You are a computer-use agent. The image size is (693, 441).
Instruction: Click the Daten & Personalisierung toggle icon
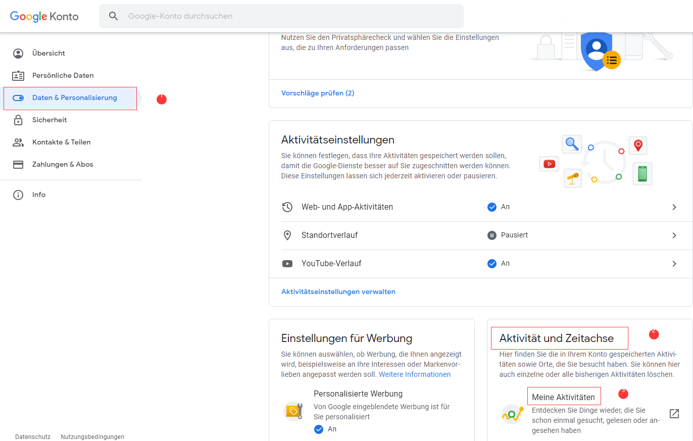pos(18,98)
